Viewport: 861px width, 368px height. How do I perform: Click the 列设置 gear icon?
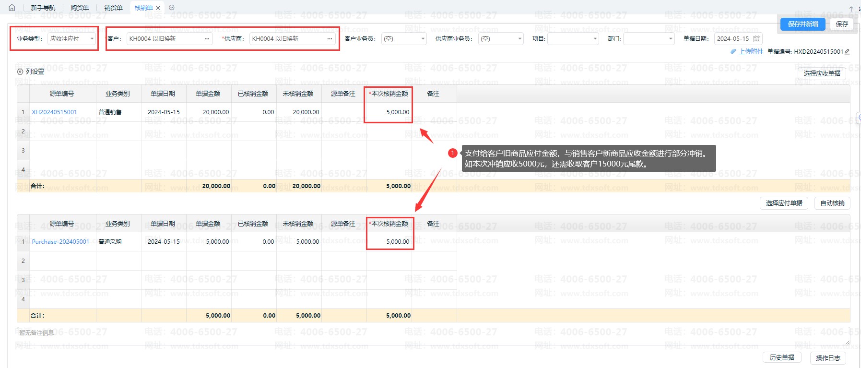tap(20, 71)
